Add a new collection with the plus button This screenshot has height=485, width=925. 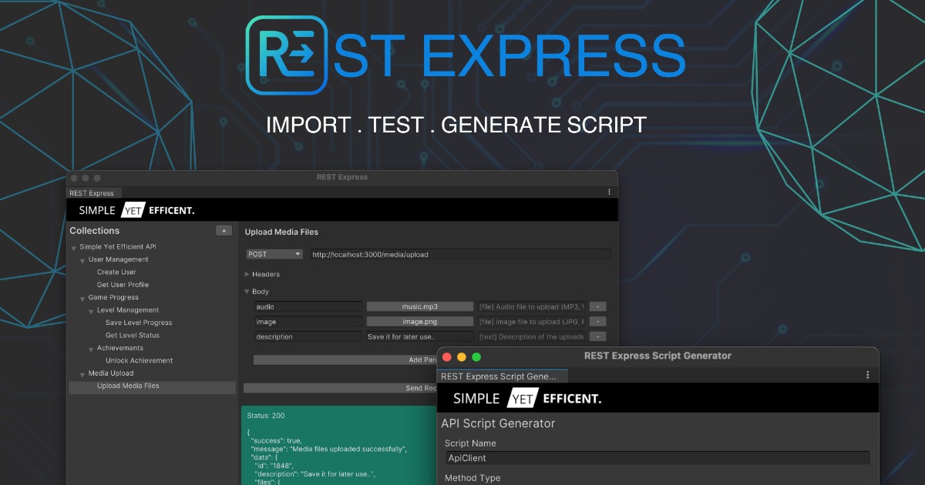click(x=224, y=230)
